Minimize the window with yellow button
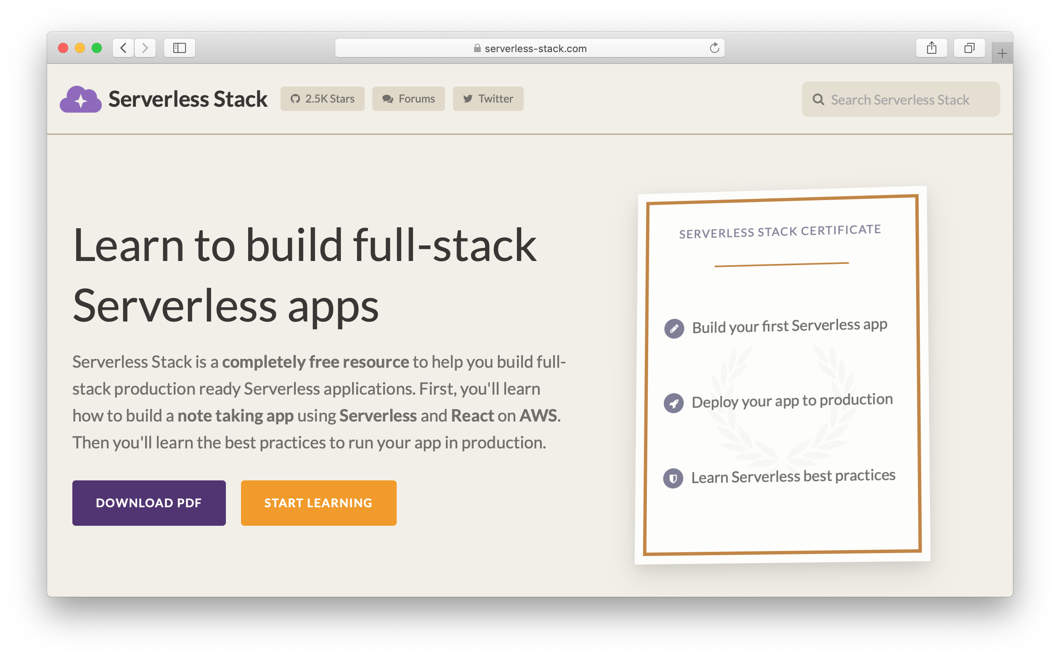 pos(80,48)
